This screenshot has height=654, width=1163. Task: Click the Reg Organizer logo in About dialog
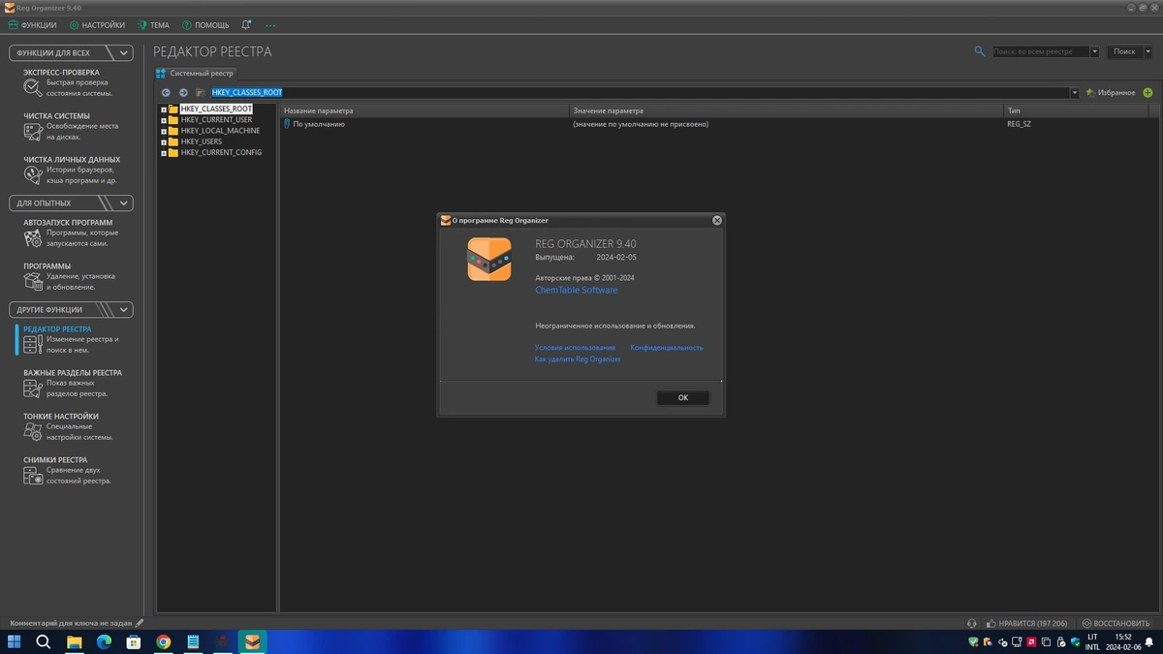pyautogui.click(x=489, y=260)
